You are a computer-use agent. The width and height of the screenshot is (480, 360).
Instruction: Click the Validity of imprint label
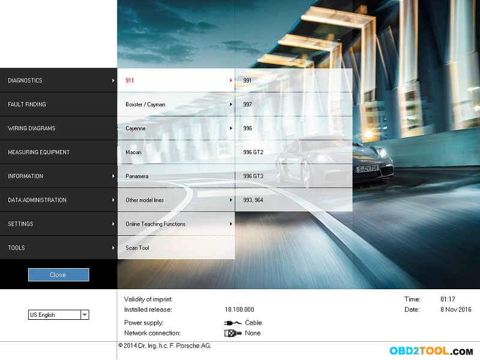click(148, 299)
